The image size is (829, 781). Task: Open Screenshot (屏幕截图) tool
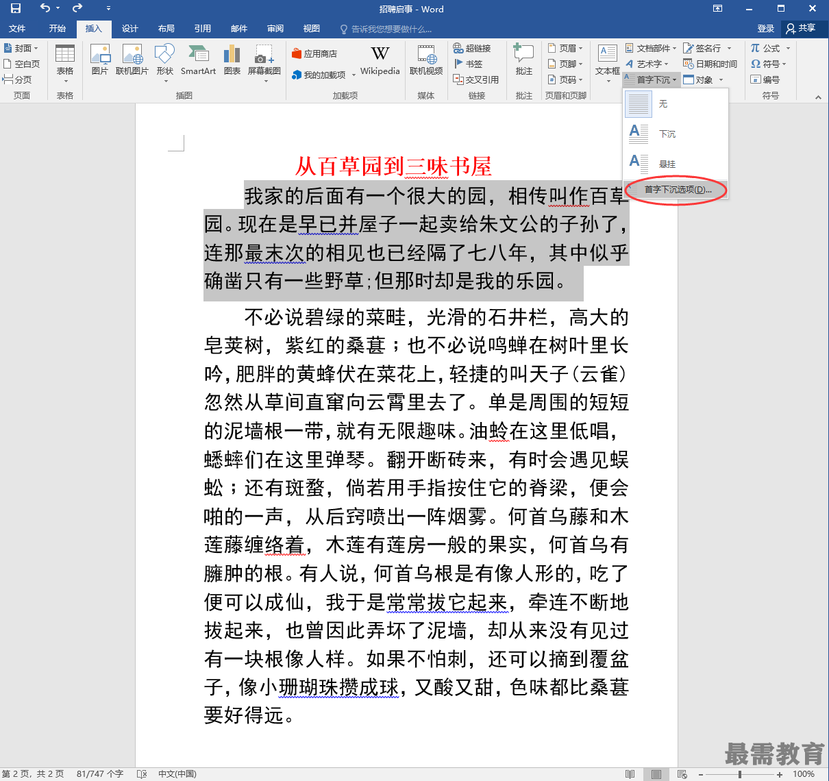(x=264, y=62)
